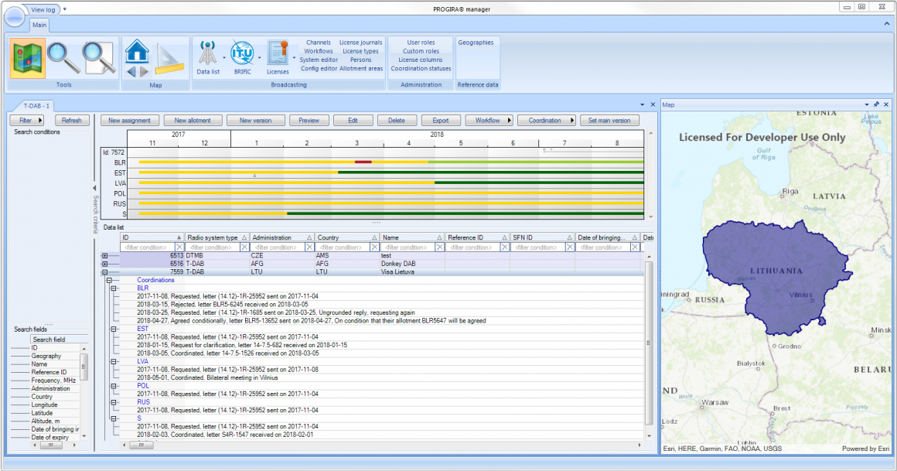Viewport: 897px width, 471px height.
Task: Clear the SFN ID column filter
Action: 570,247
